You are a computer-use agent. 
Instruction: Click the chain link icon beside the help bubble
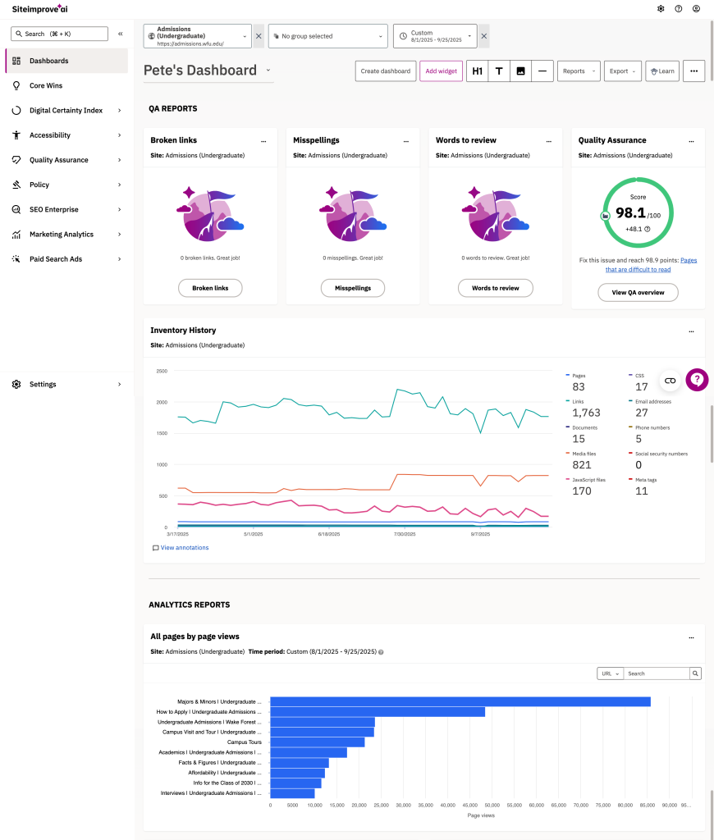[x=670, y=381]
